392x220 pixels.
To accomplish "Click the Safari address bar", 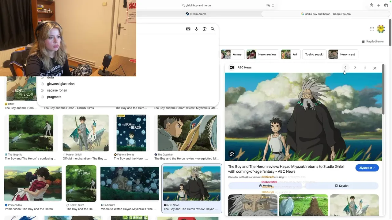I will (198, 5).
